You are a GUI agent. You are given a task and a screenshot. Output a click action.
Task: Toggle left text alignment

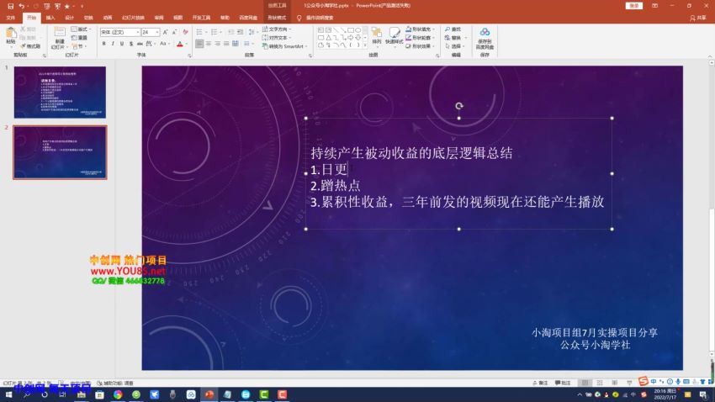tap(199, 44)
